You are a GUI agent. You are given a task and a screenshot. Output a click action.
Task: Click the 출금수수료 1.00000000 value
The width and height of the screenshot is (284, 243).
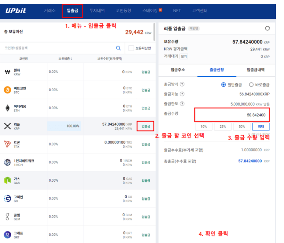[251, 150]
